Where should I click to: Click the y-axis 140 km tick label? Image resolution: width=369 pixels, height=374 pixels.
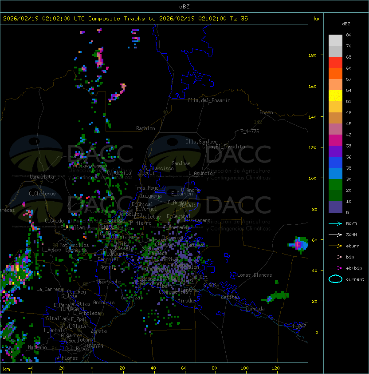312,117
